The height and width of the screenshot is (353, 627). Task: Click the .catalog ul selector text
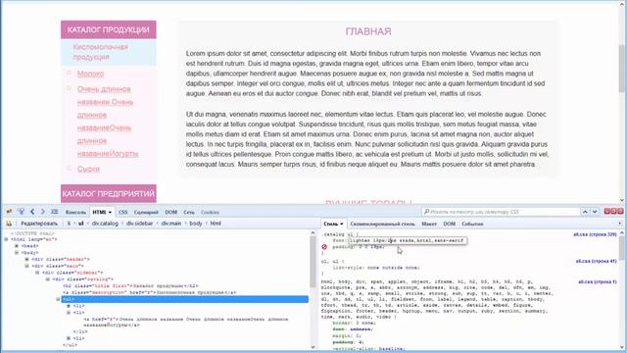(337, 234)
